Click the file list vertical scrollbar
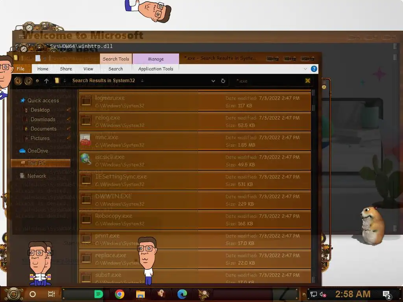The height and width of the screenshot is (302, 403). [x=314, y=186]
